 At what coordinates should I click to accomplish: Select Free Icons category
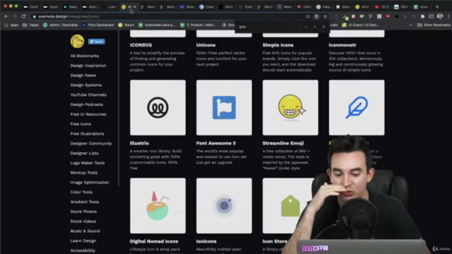(81, 124)
